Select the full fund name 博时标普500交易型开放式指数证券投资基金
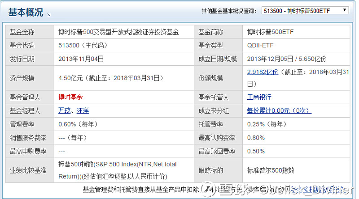 click(118, 32)
